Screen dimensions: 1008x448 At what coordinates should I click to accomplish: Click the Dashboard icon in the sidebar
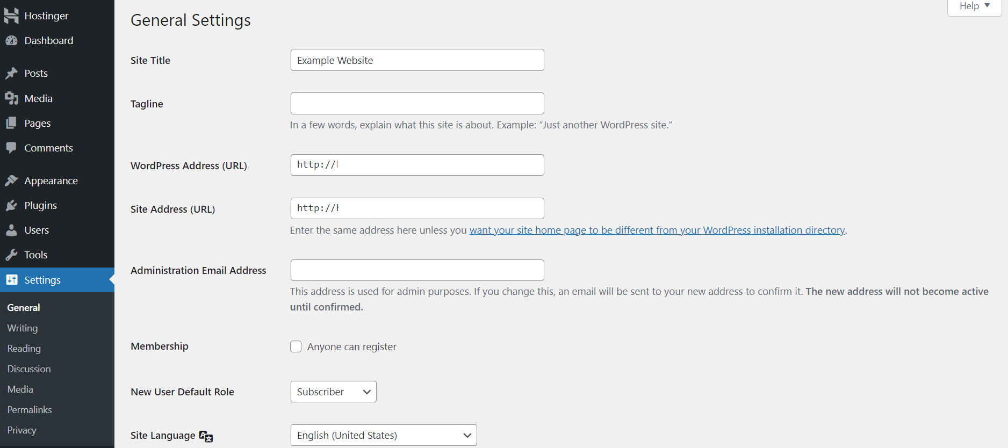[x=12, y=40]
